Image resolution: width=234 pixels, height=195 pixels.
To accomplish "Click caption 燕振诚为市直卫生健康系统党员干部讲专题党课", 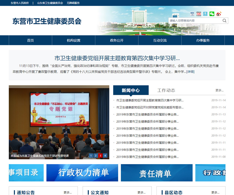I will pos(40,156).
